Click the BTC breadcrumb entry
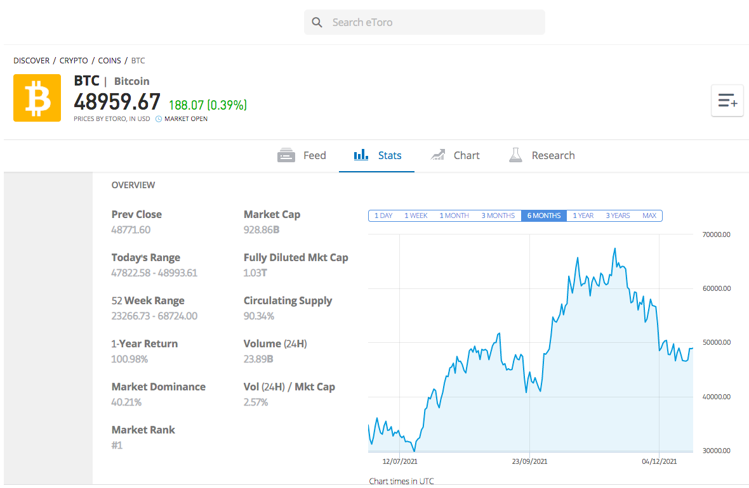Image resolution: width=749 pixels, height=488 pixels. click(x=138, y=61)
